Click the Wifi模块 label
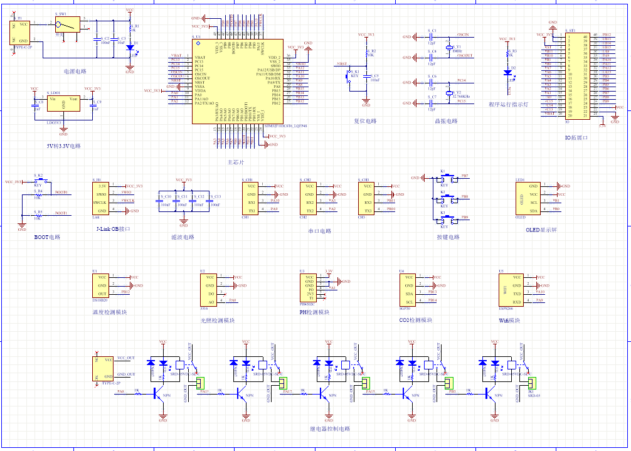The width and height of the screenshot is (631, 451). coord(509,321)
